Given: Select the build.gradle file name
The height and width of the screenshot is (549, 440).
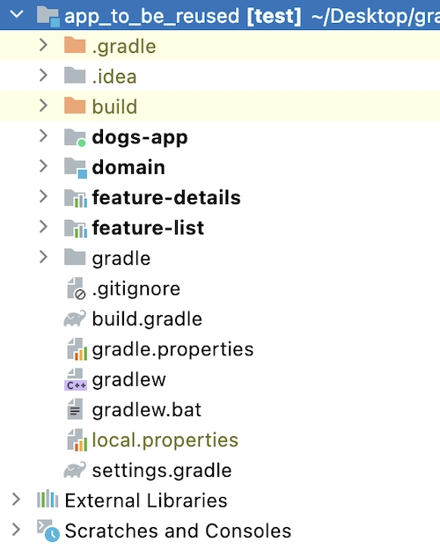Looking at the screenshot, I should click(147, 319).
